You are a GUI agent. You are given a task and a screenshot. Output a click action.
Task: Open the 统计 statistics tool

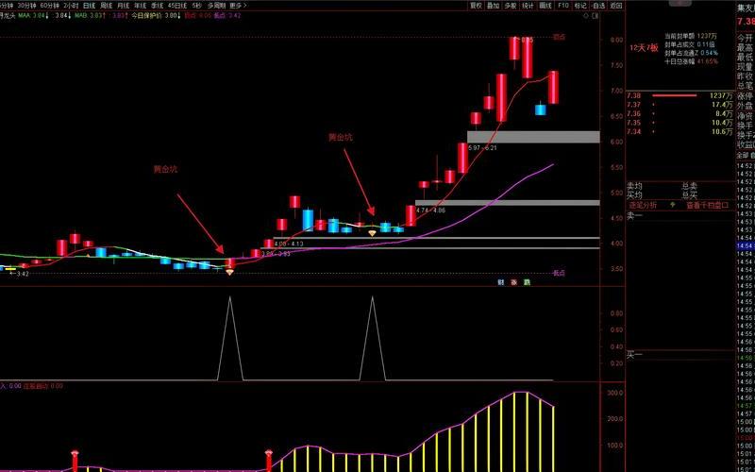pos(528,6)
